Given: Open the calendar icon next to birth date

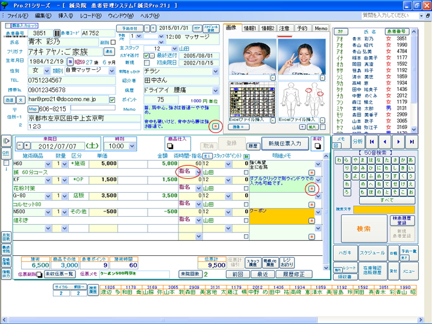Looking at the screenshot, I should pos(70,61).
